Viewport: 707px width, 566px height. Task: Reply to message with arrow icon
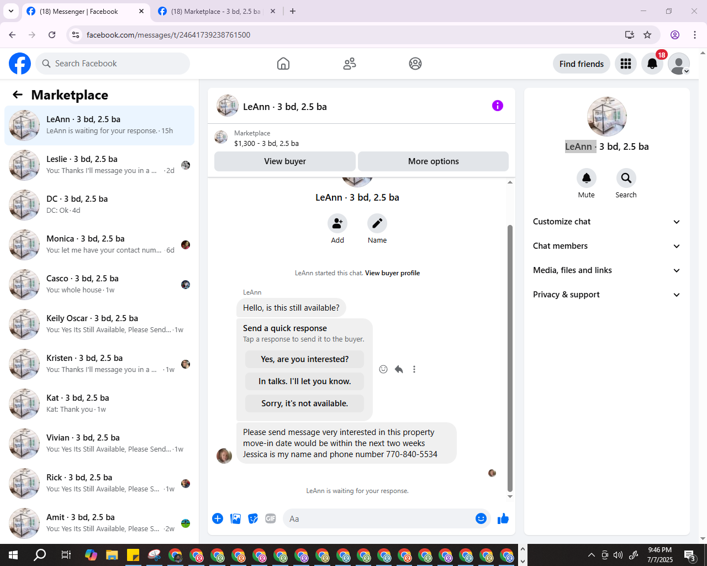pos(399,369)
